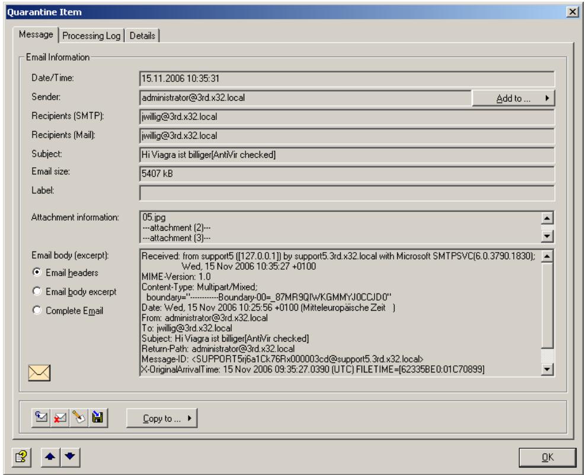585x475 pixels.
Task: Click the Recipients (Mail) field
Action: [347, 136]
